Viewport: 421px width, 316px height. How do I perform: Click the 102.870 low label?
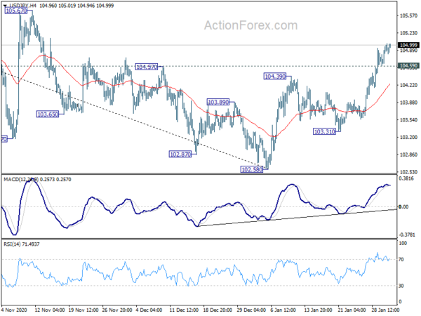[180, 154]
